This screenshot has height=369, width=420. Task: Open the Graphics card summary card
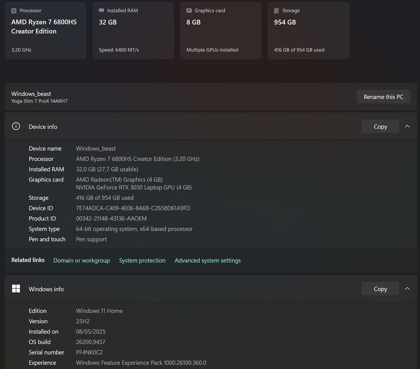tap(220, 31)
